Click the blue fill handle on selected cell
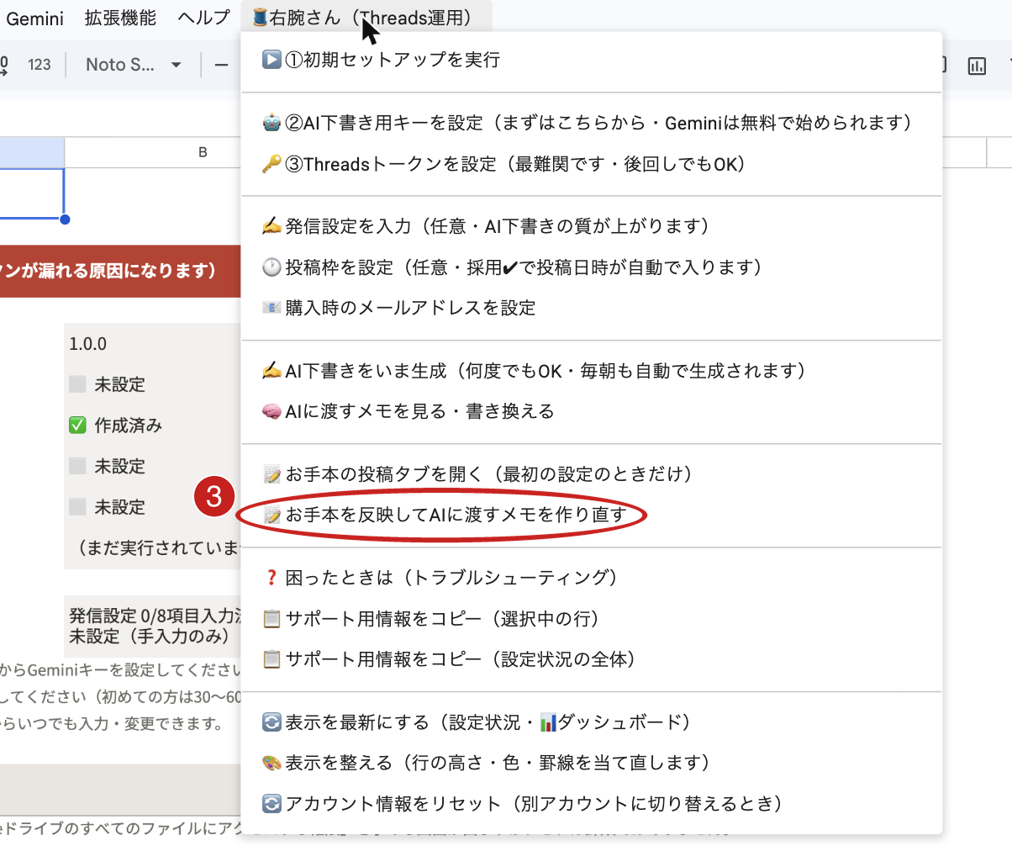 point(65,219)
